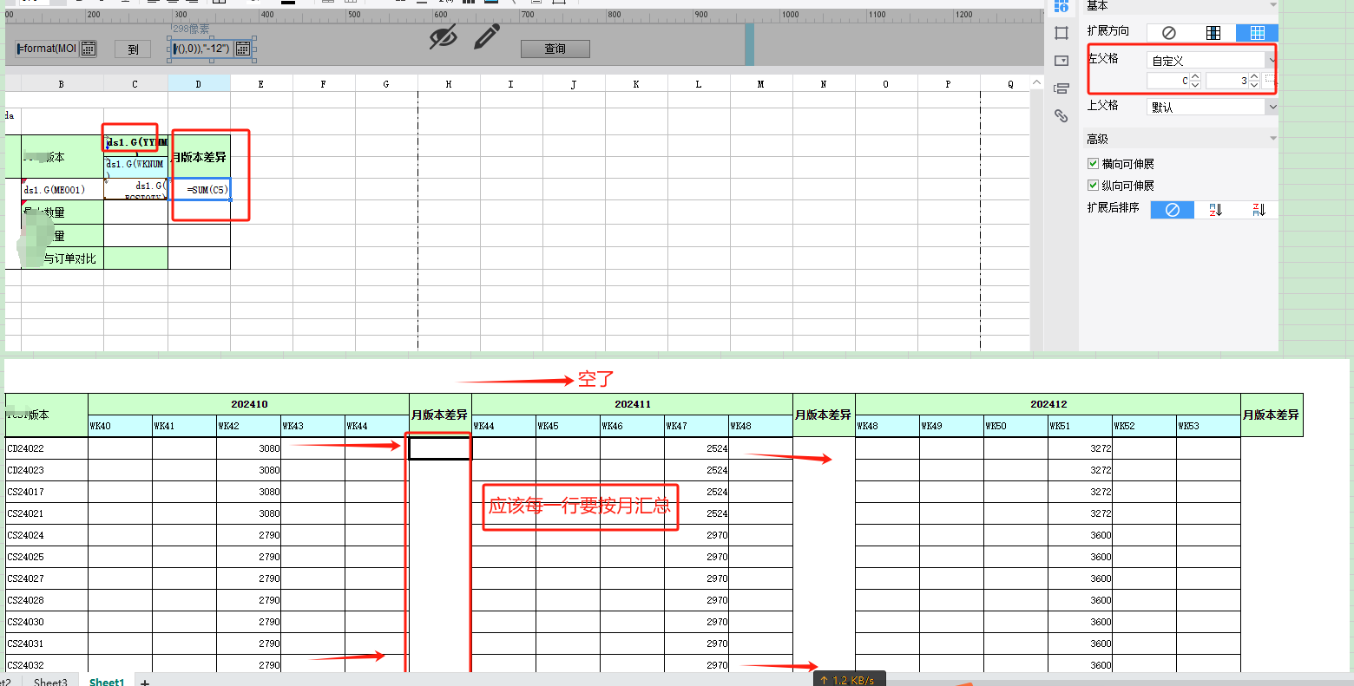
Task: Open the condition attributes panel icon
Action: (x=1061, y=88)
